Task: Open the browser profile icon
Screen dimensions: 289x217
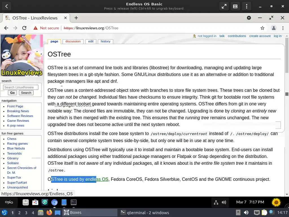Action: click(x=273, y=28)
